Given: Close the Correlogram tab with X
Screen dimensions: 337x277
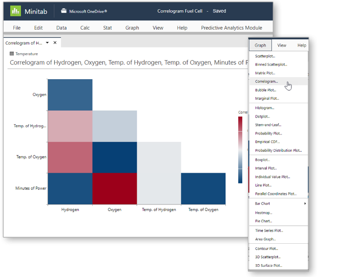Looking at the screenshot, I should coord(56,43).
